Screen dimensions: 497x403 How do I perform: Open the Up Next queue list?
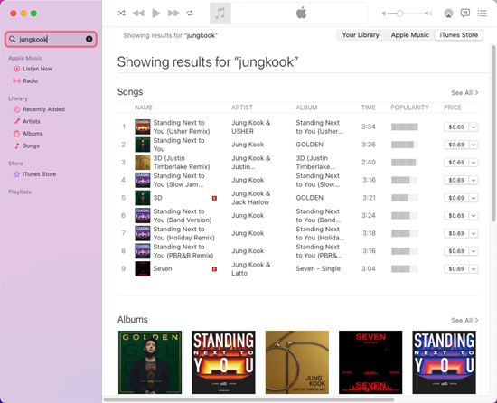point(483,13)
